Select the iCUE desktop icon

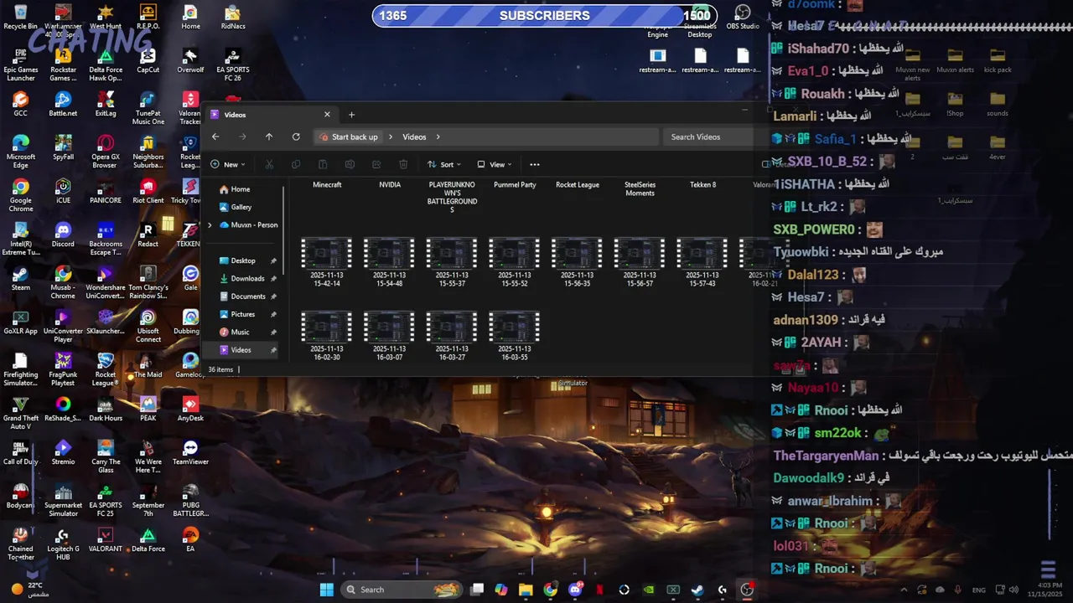tap(63, 191)
